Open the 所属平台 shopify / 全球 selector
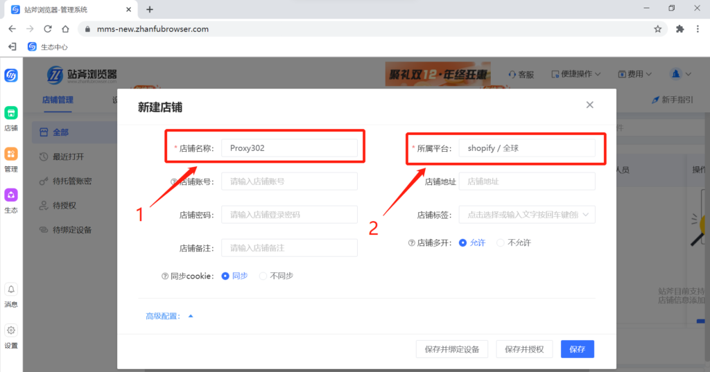Viewport: 710px width, 372px height. (527, 148)
